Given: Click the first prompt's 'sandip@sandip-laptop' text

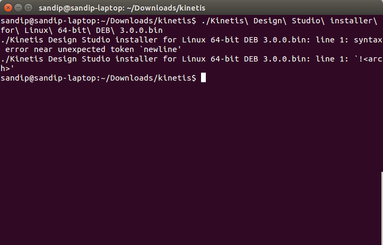Looking at the screenshot, I should (48, 21).
